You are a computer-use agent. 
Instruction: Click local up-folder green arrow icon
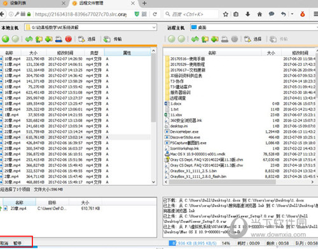pos(39,39)
